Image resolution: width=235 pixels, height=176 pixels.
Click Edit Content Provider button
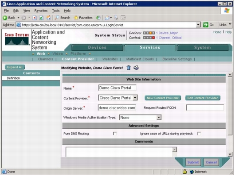pyautogui.click(x=203, y=98)
